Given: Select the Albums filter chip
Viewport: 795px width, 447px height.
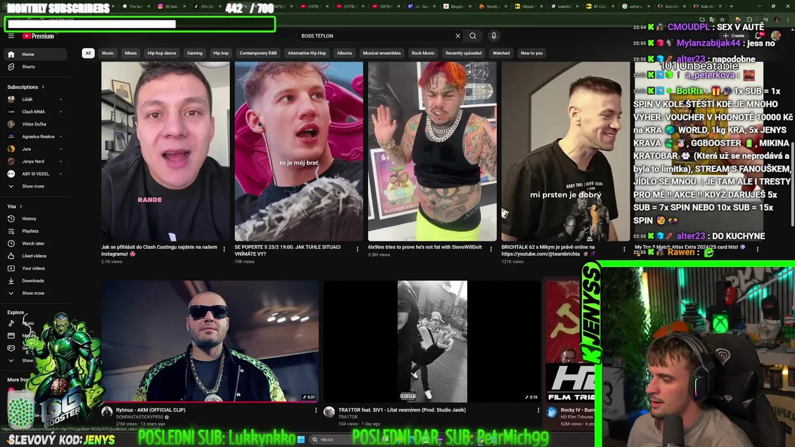Looking at the screenshot, I should [x=344, y=53].
